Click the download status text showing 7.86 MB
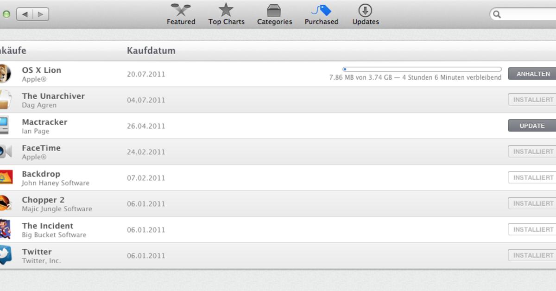 point(415,77)
